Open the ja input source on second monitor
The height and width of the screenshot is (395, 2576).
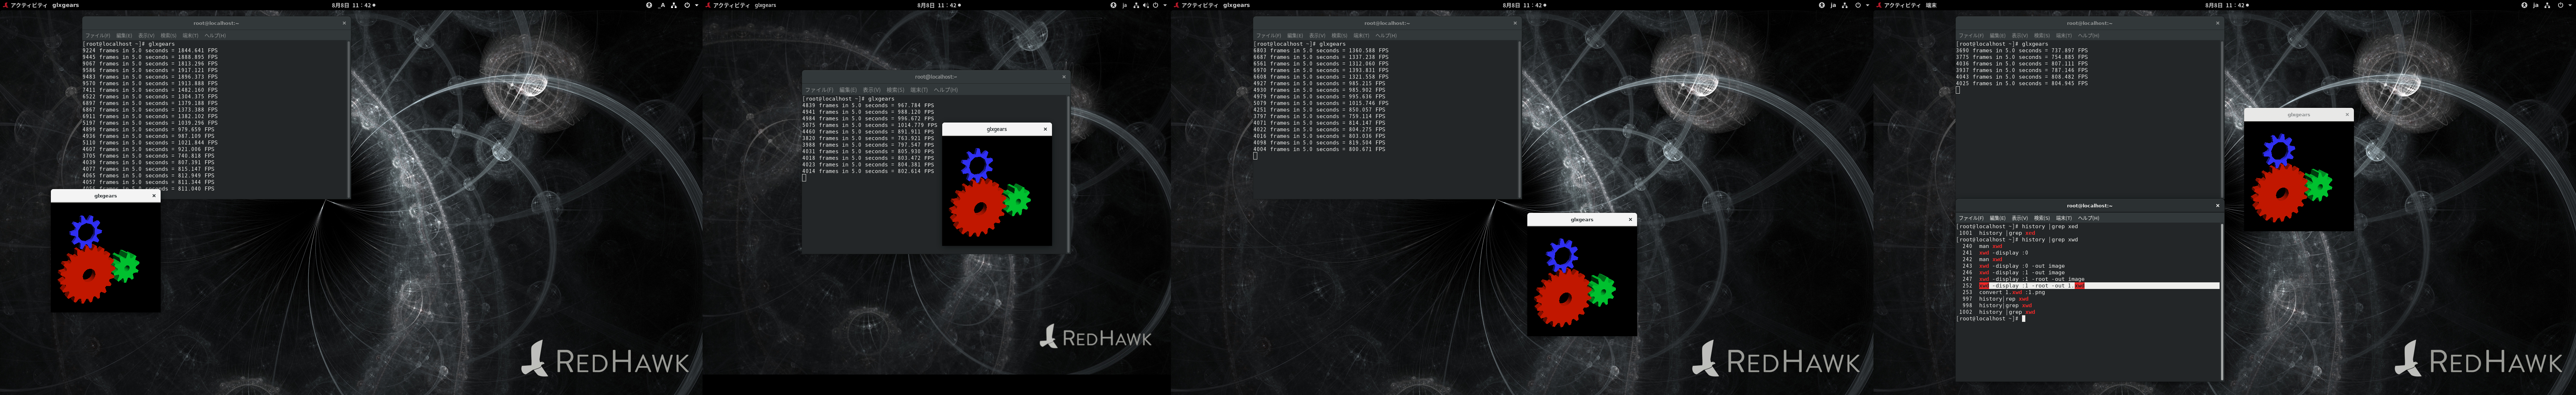1125,5
